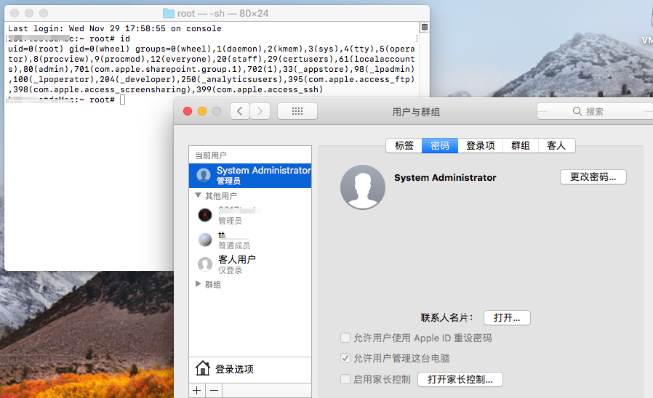This screenshot has width=653, height=398.
Task: Click the 打开家长控制… button
Action: pos(460,379)
